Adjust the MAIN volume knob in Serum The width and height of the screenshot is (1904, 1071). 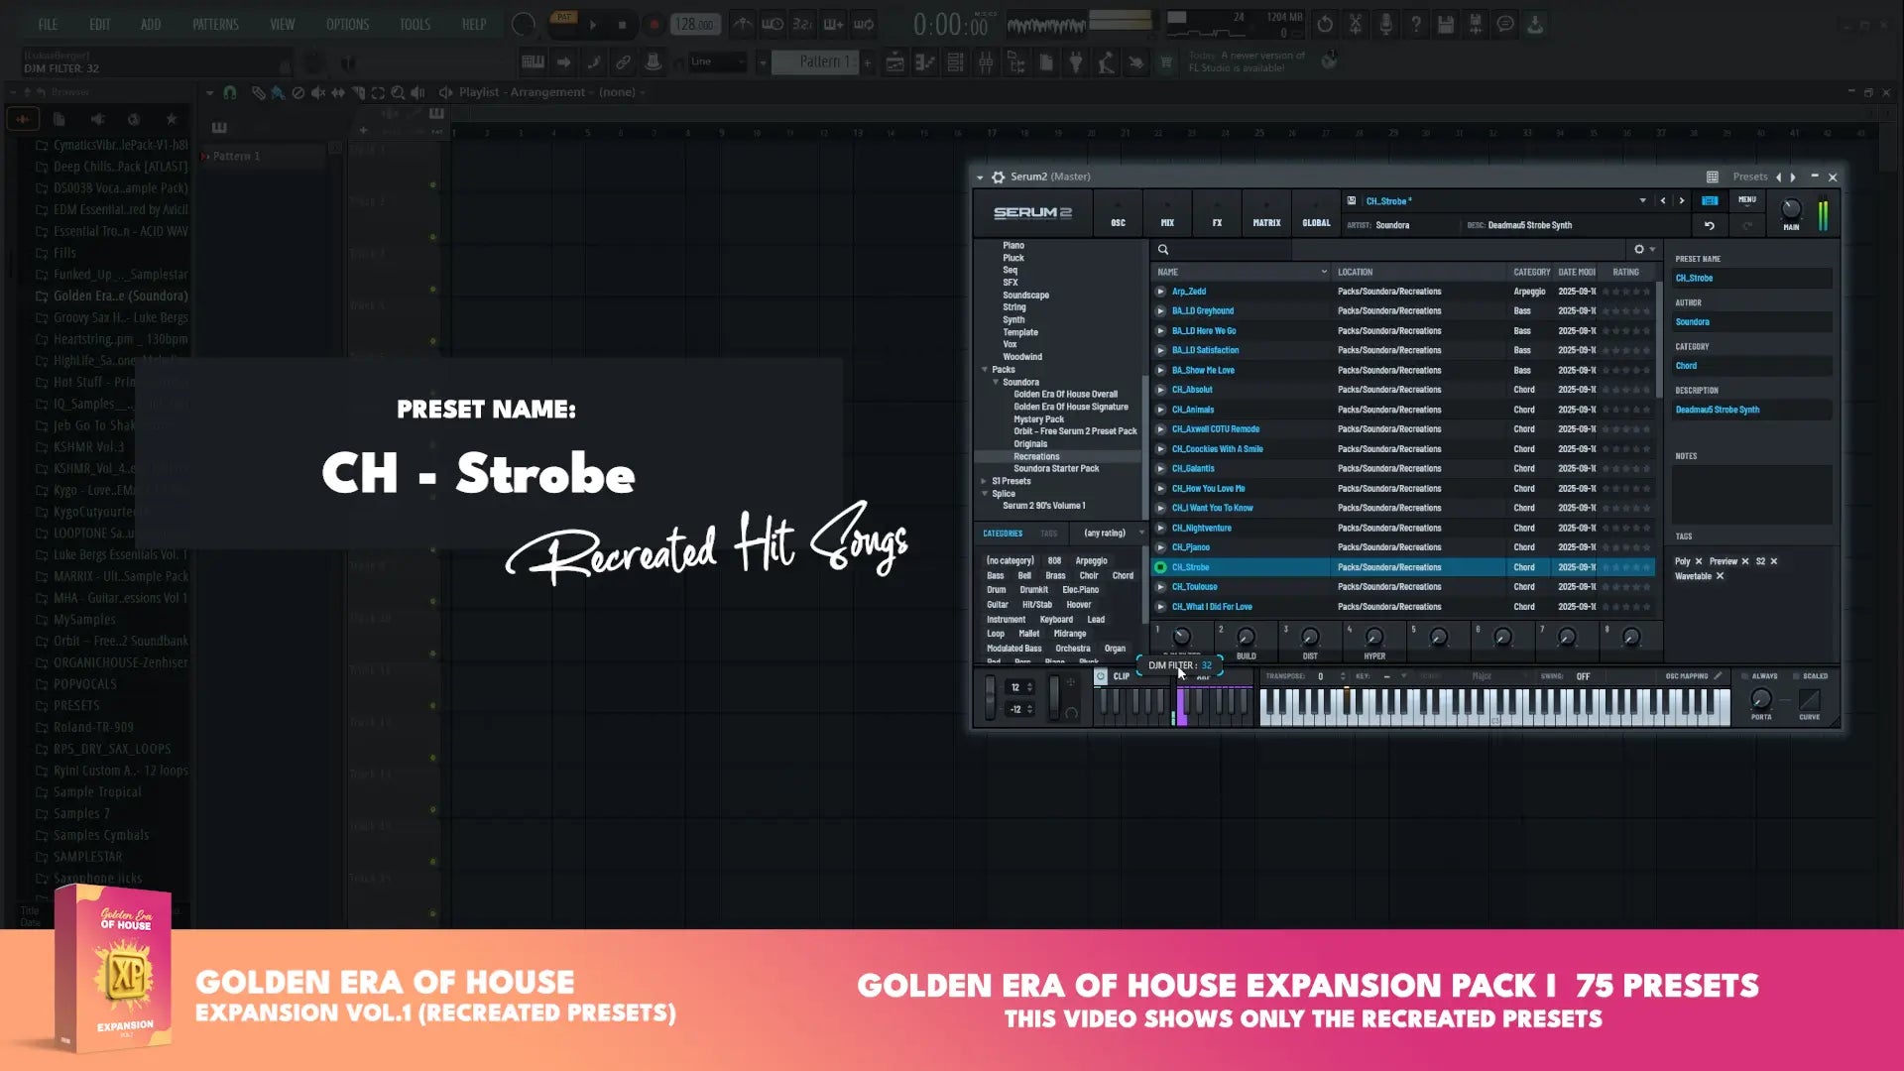[1791, 209]
